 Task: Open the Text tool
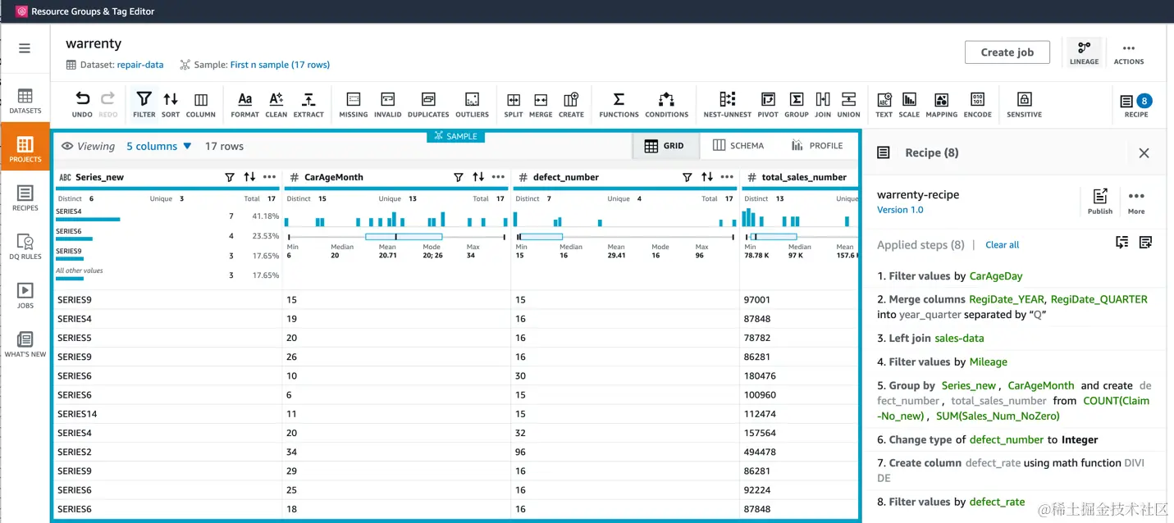point(884,104)
